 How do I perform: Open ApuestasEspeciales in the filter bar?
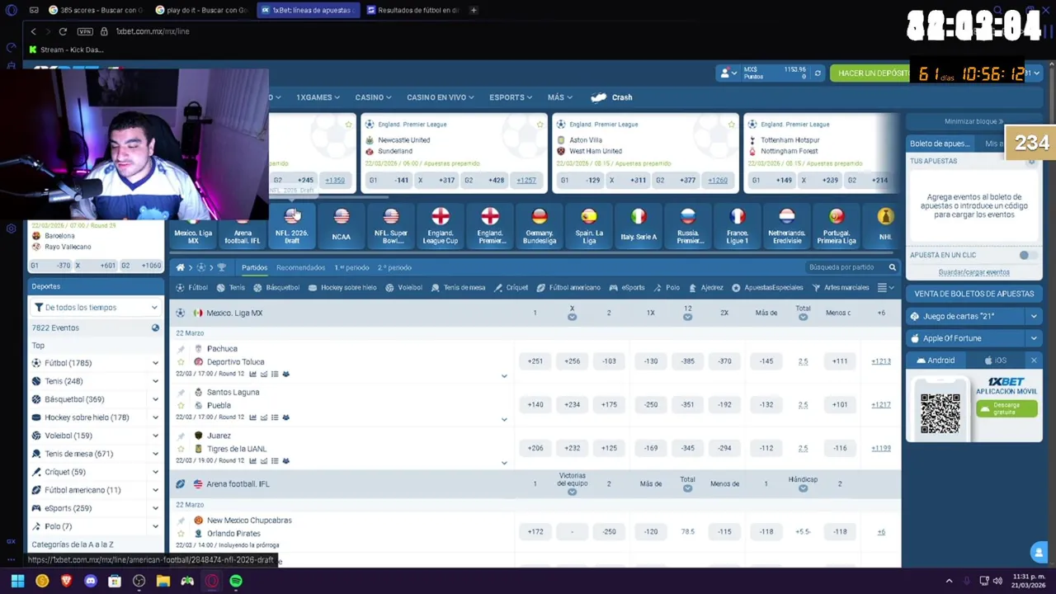tap(767, 288)
